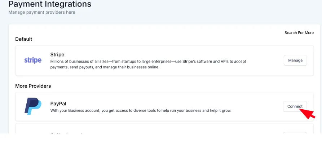
Task: Click the partially visible provider name below PayPal
Action: 66,133
